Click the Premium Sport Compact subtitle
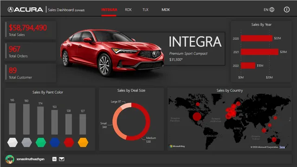The height and width of the screenshot is (167, 297). coord(188,54)
